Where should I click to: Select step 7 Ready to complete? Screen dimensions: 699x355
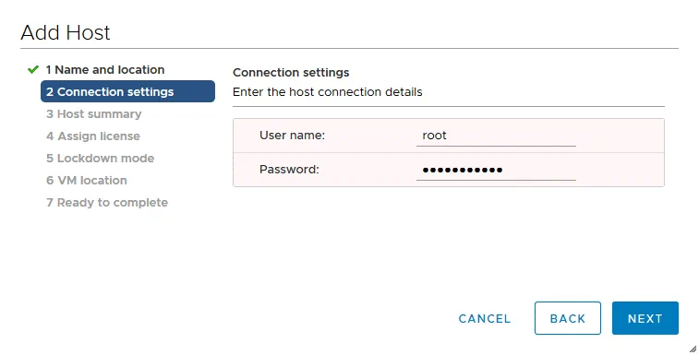click(x=107, y=203)
